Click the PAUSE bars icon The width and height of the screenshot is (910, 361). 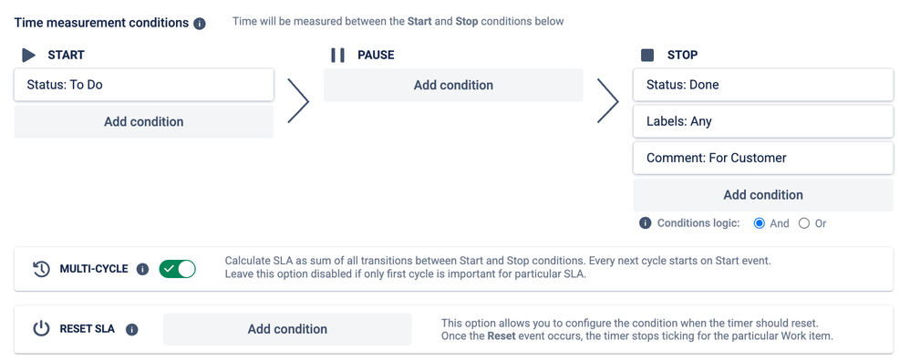[x=337, y=55]
